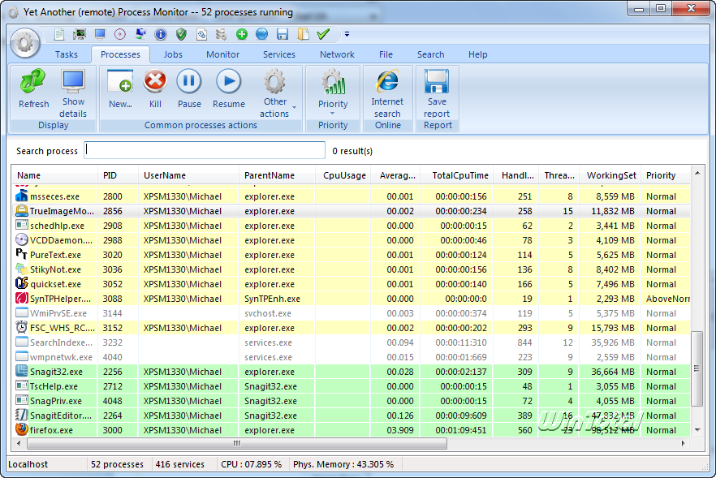Click the document page quick-access icon
Viewport: 716px width, 478px height.
tap(59, 34)
